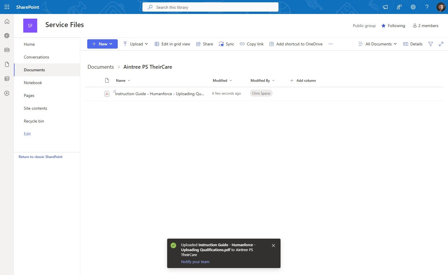448x275 pixels.
Task: Expand content to full screen arrow icon
Action: (x=441, y=44)
